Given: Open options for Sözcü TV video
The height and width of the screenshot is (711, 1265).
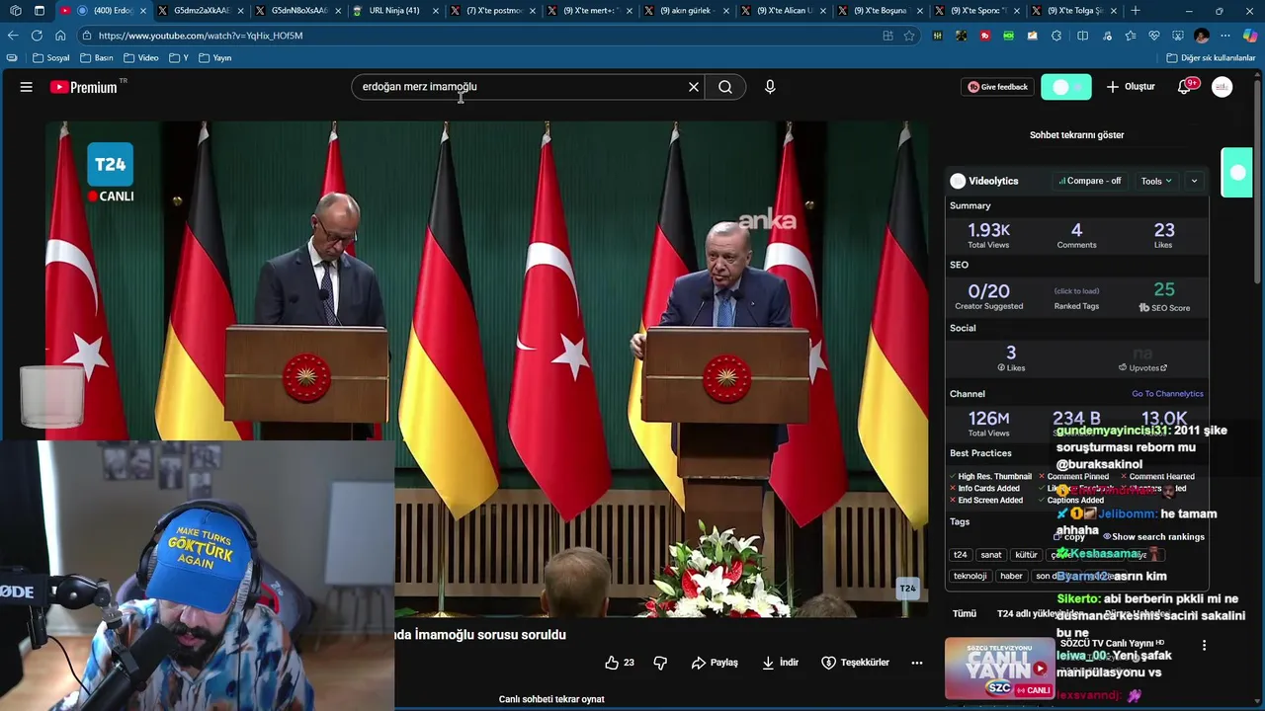Looking at the screenshot, I should [x=1204, y=645].
